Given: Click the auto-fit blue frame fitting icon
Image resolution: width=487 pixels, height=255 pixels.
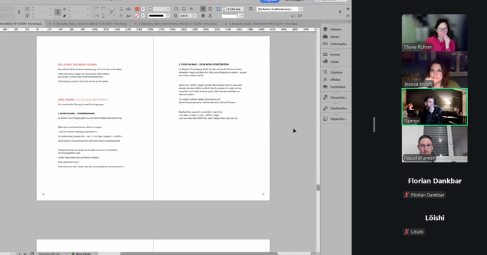Looking at the screenshot, I should click(218, 9).
